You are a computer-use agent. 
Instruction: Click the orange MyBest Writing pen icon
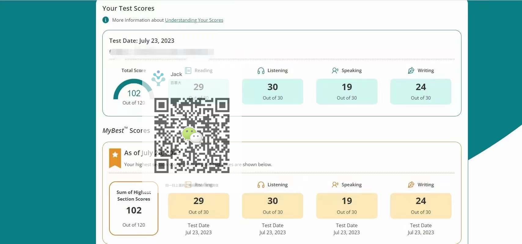pos(411,185)
